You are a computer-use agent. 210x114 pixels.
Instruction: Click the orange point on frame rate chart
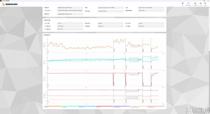pyautogui.click(x=139, y=45)
